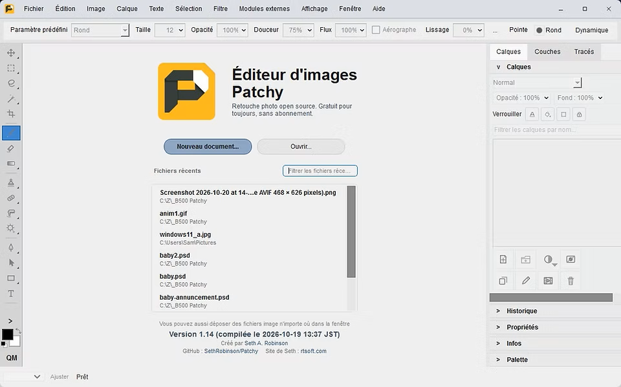The width and height of the screenshot is (621, 387).
Task: Switch to the Tracés tab
Action: (x=583, y=52)
